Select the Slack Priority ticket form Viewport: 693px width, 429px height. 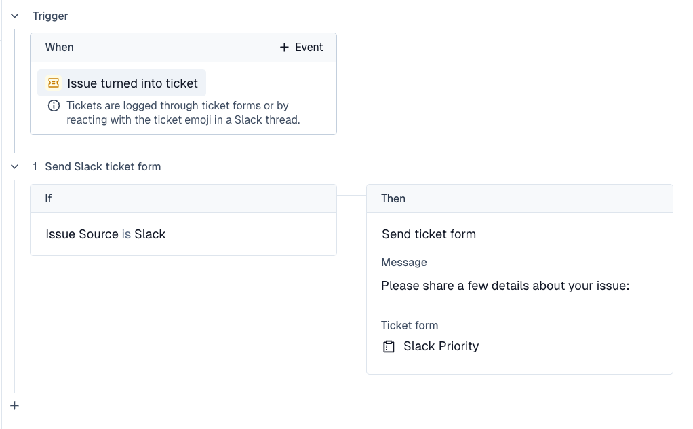point(441,346)
